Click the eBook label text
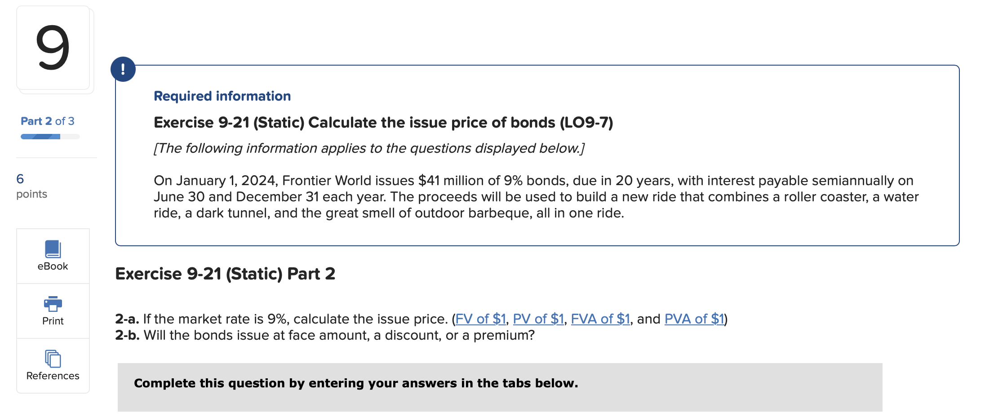 53,266
